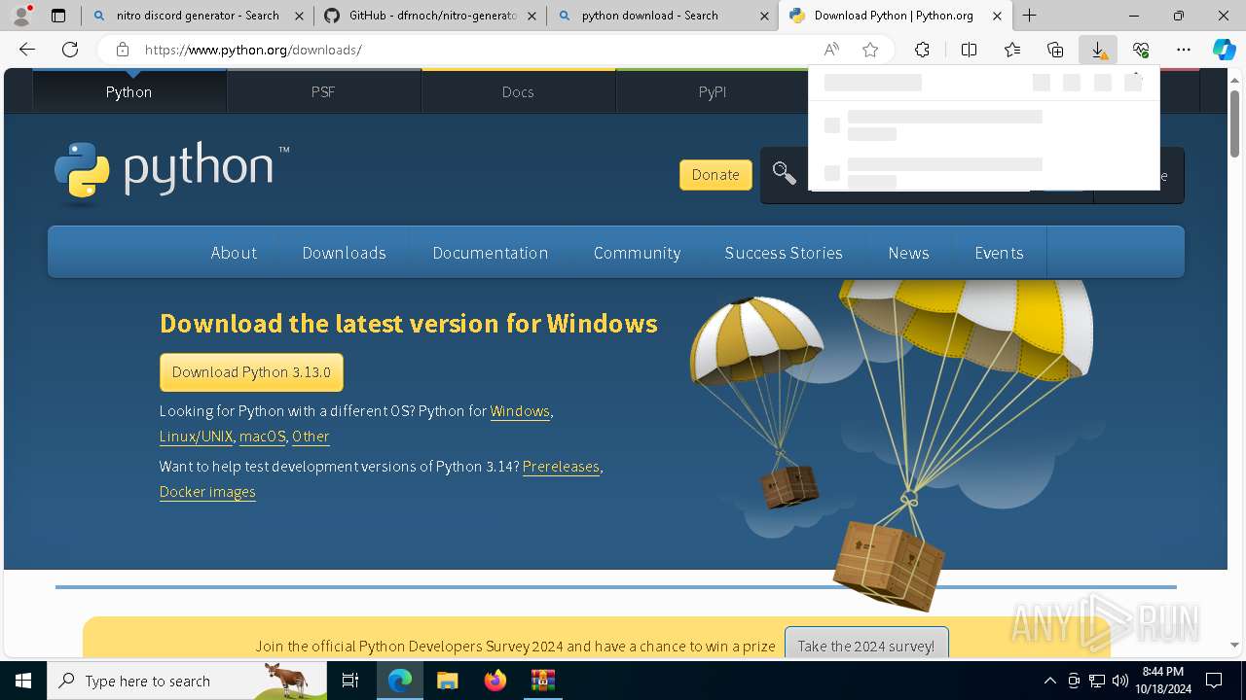Image resolution: width=1246 pixels, height=700 pixels.
Task: Open the Events menu
Action: [x=999, y=253]
